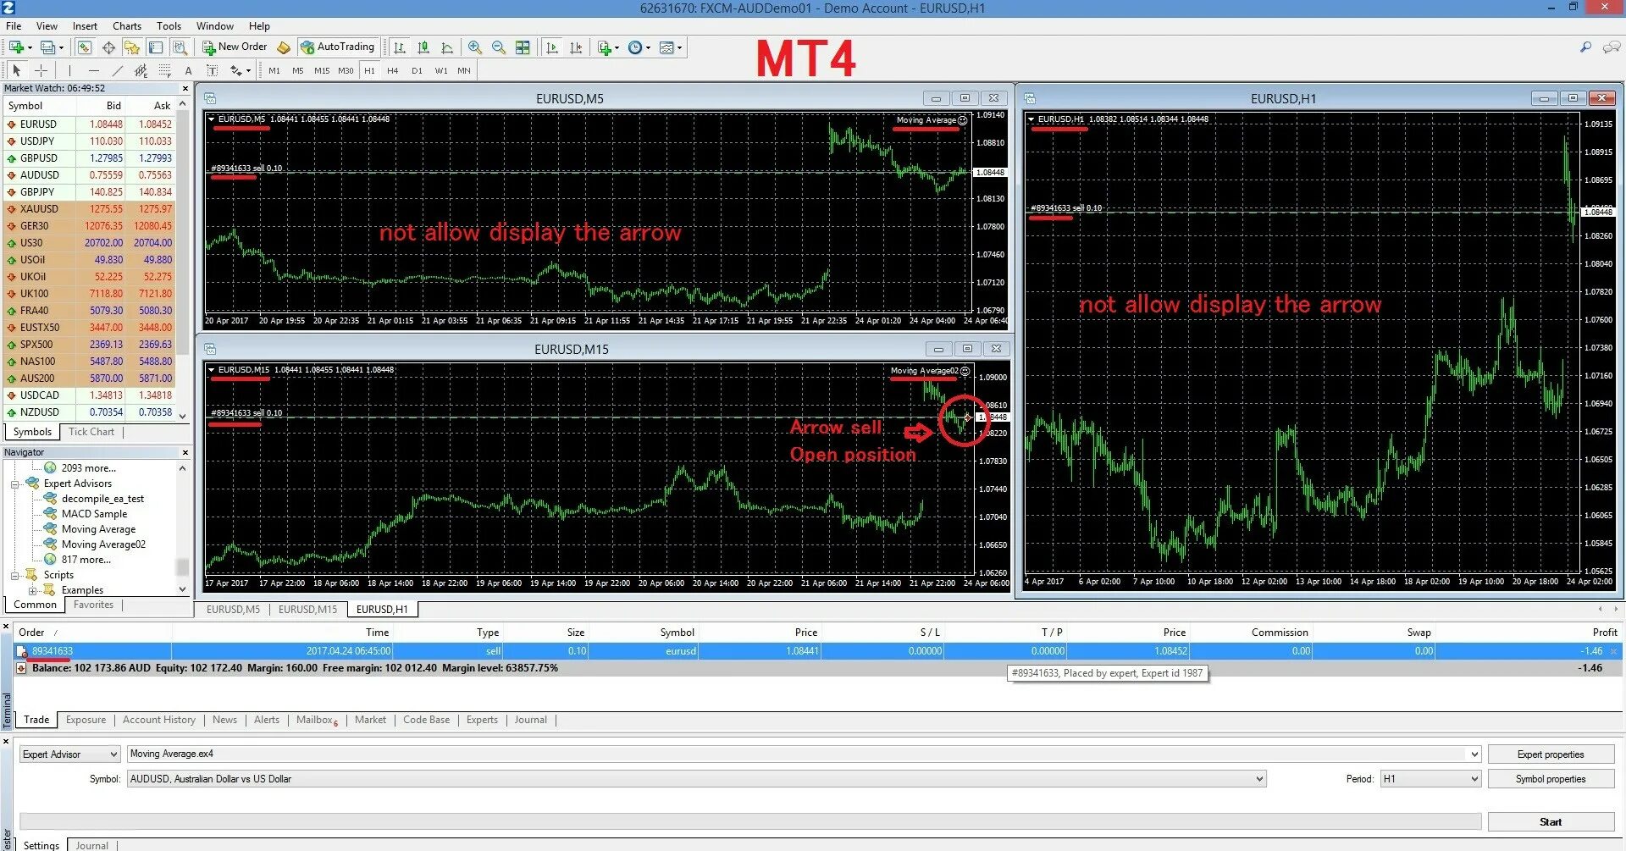Image resolution: width=1626 pixels, height=851 pixels.
Task: Toggle chart Auto Scroll
Action: [x=552, y=47]
